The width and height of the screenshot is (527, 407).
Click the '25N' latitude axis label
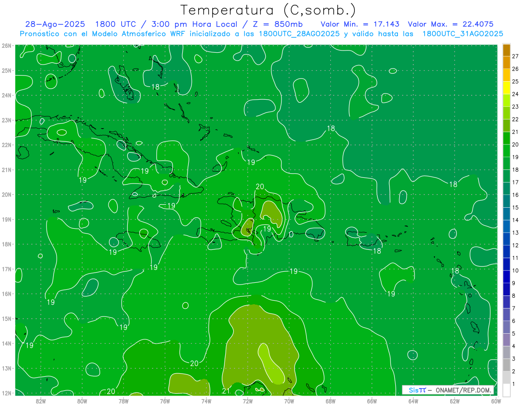tap(7, 71)
